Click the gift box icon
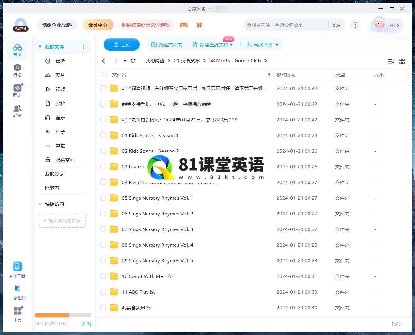Screen dimensions: 415x335 click(199, 25)
